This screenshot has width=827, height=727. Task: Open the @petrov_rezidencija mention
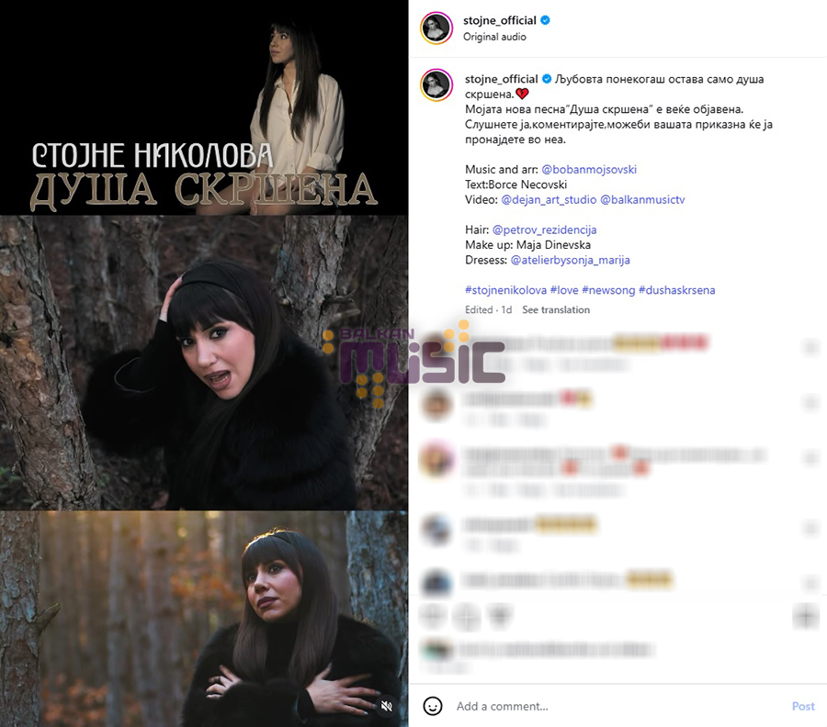[544, 229]
